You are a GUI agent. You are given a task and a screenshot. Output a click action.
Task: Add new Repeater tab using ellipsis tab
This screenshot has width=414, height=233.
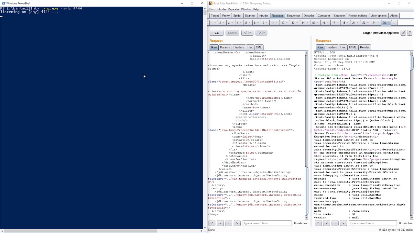[x=394, y=23]
